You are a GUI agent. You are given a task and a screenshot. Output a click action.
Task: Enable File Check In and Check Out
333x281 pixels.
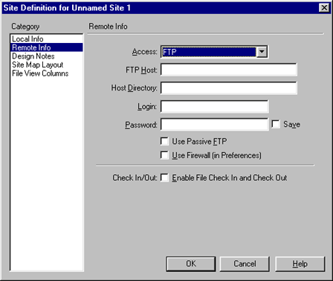(x=164, y=177)
